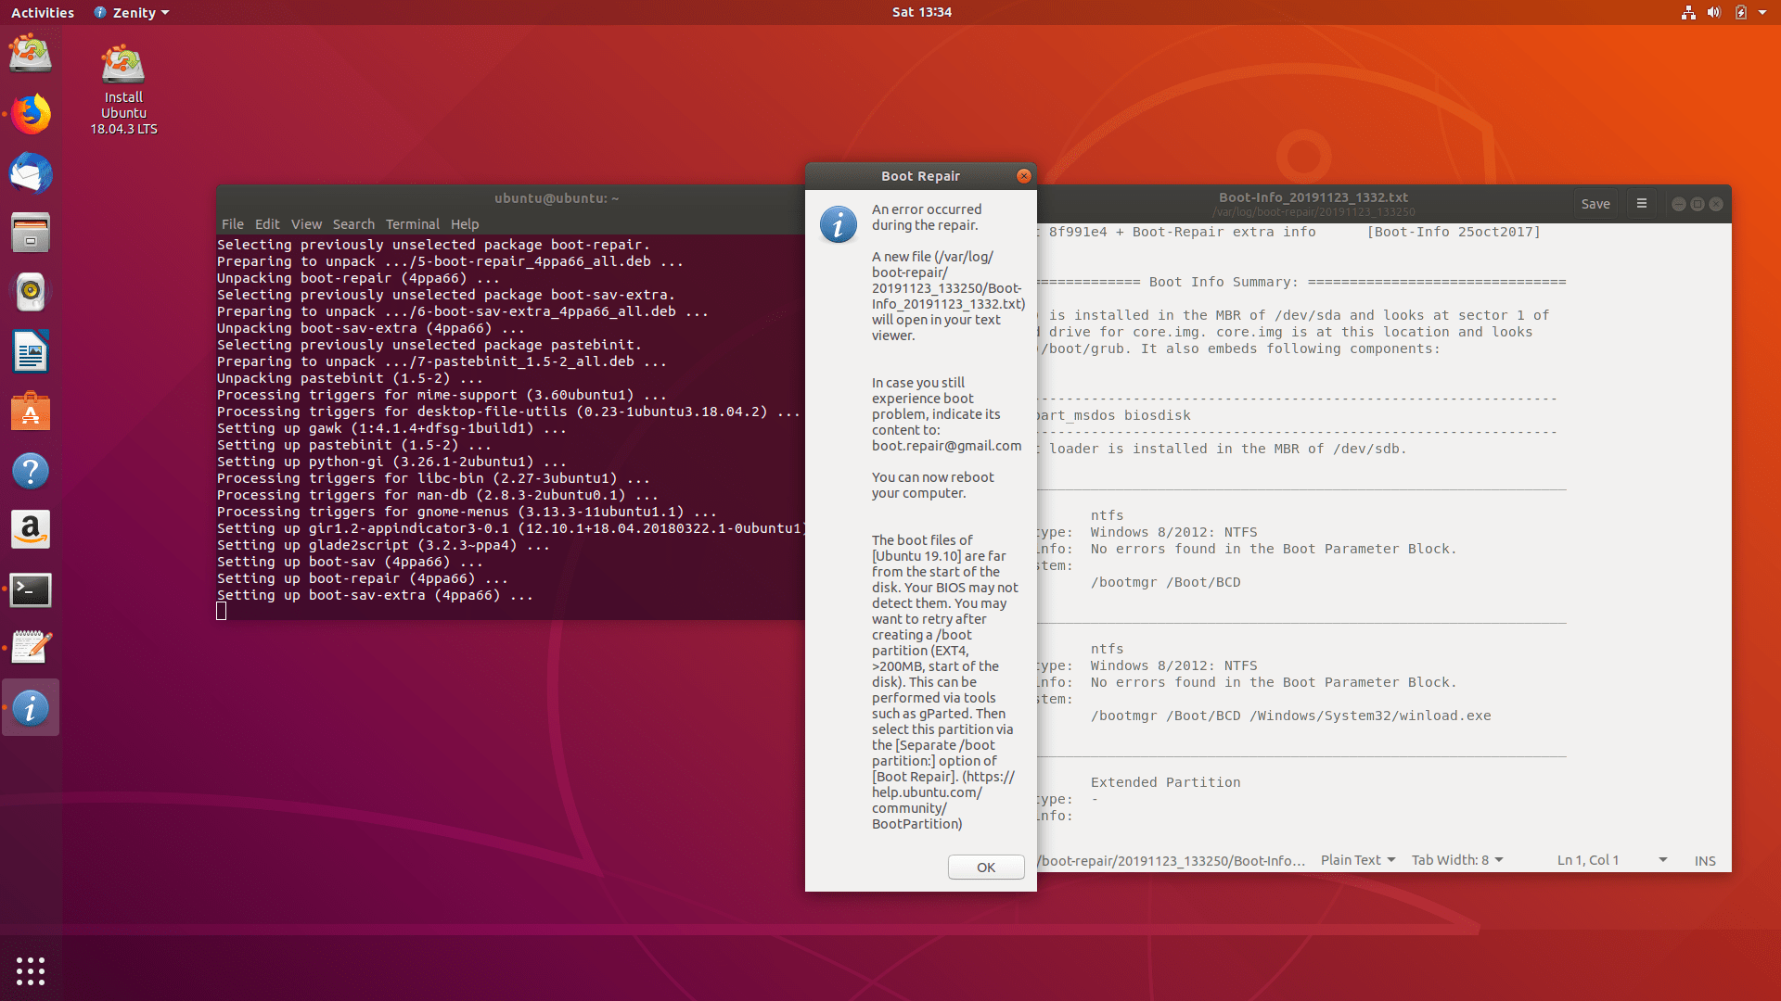Image resolution: width=1781 pixels, height=1001 pixels.
Task: Open Ubuntu Software from the dock
Action: [31, 411]
